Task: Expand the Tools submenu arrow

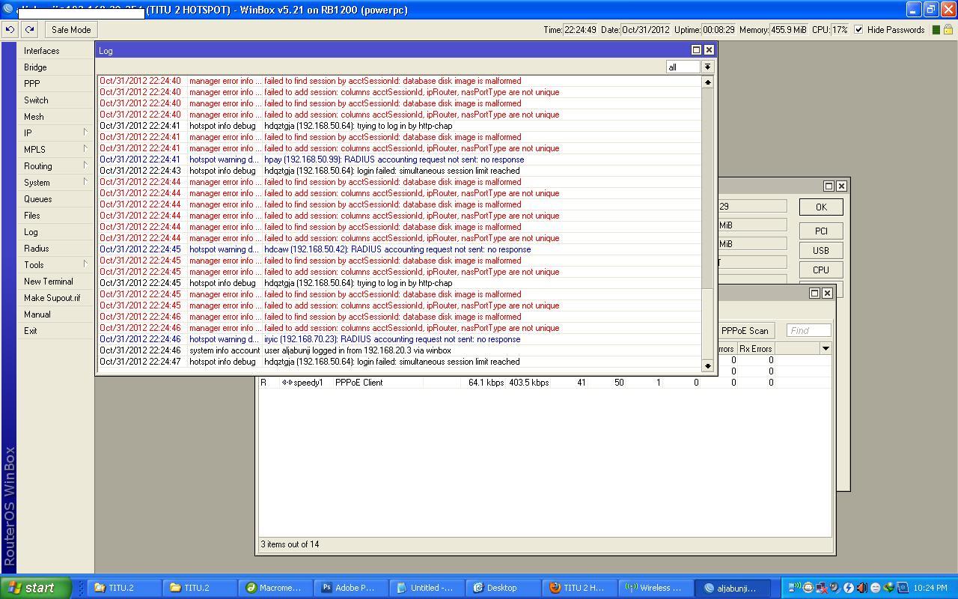Action: 85,264
